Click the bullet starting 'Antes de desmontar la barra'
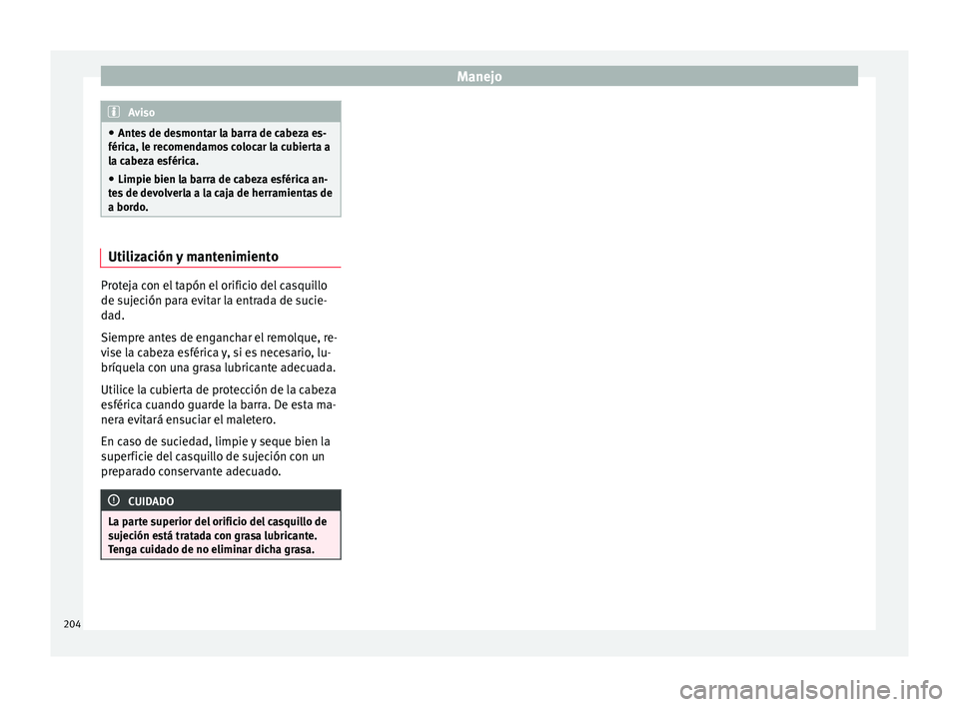This screenshot has width=959, height=707. coord(220,147)
